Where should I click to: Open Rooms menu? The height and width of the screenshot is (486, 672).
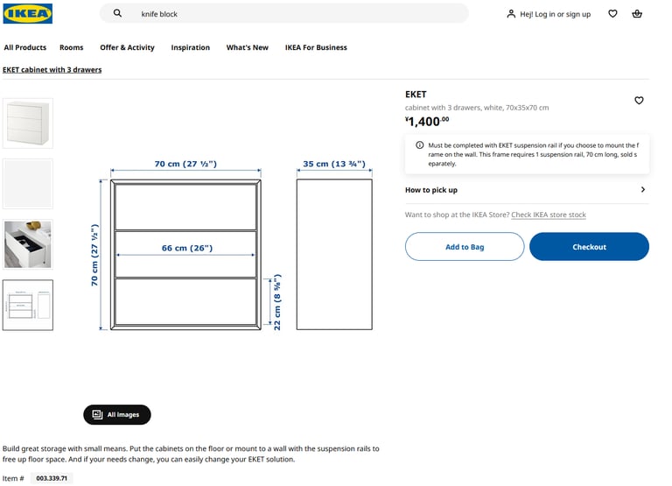tap(71, 47)
